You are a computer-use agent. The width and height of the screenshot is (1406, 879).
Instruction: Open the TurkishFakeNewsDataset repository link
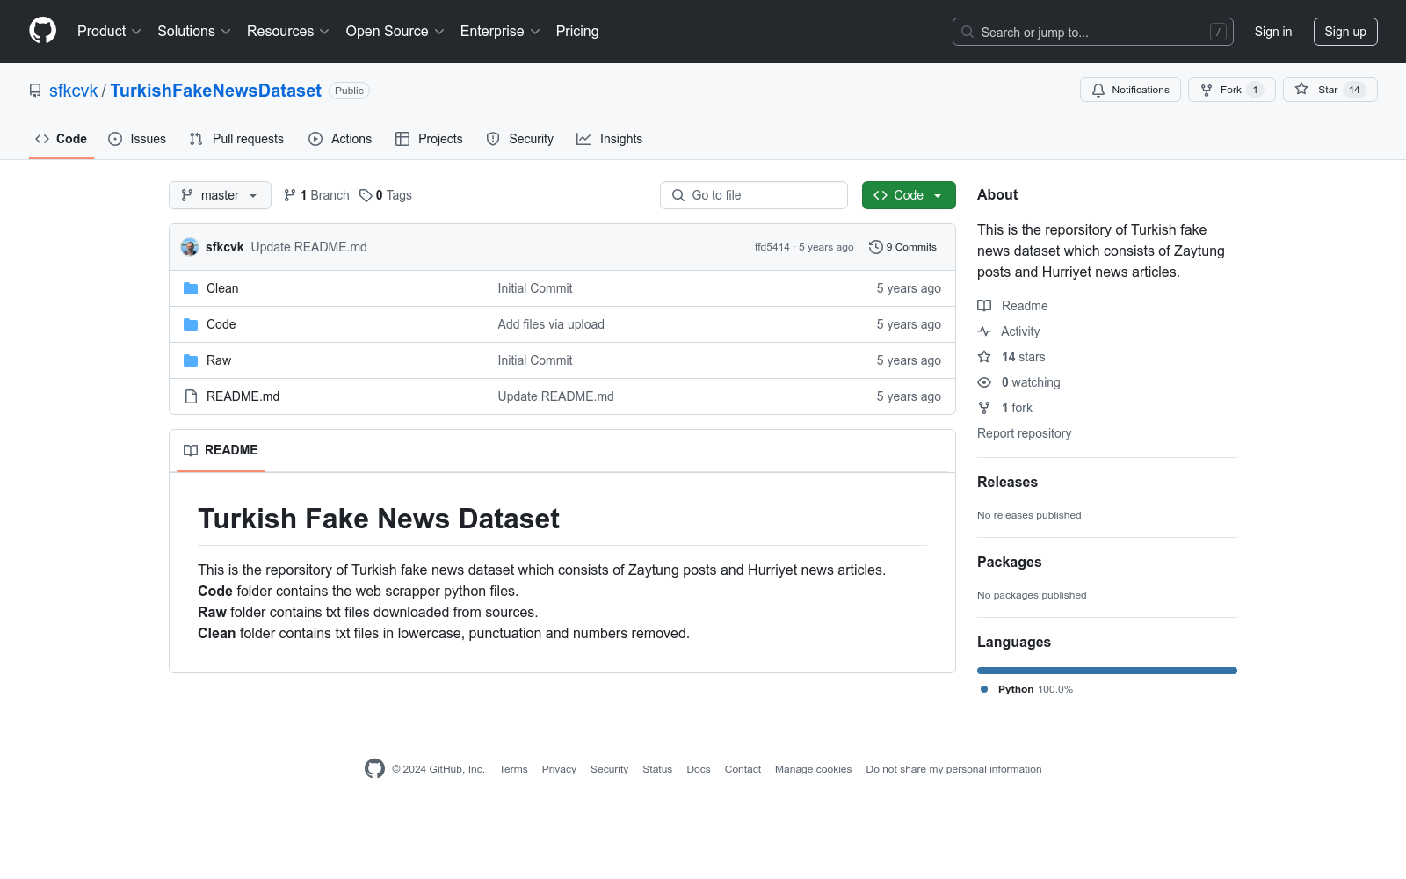pos(216,91)
